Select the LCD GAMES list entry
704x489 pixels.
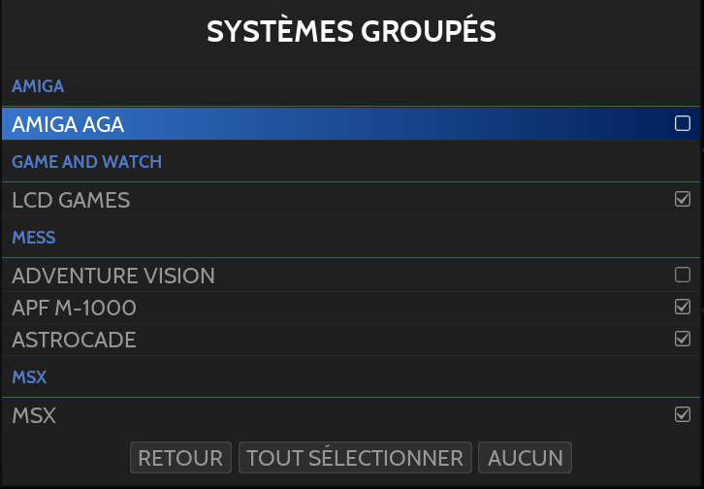coord(71,200)
